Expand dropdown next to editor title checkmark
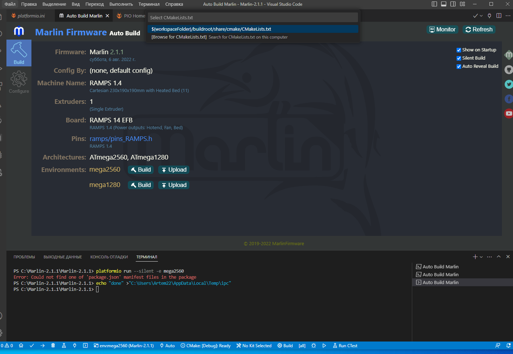The image size is (513, 354). (481, 16)
